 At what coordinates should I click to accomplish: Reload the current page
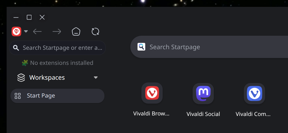95,32
